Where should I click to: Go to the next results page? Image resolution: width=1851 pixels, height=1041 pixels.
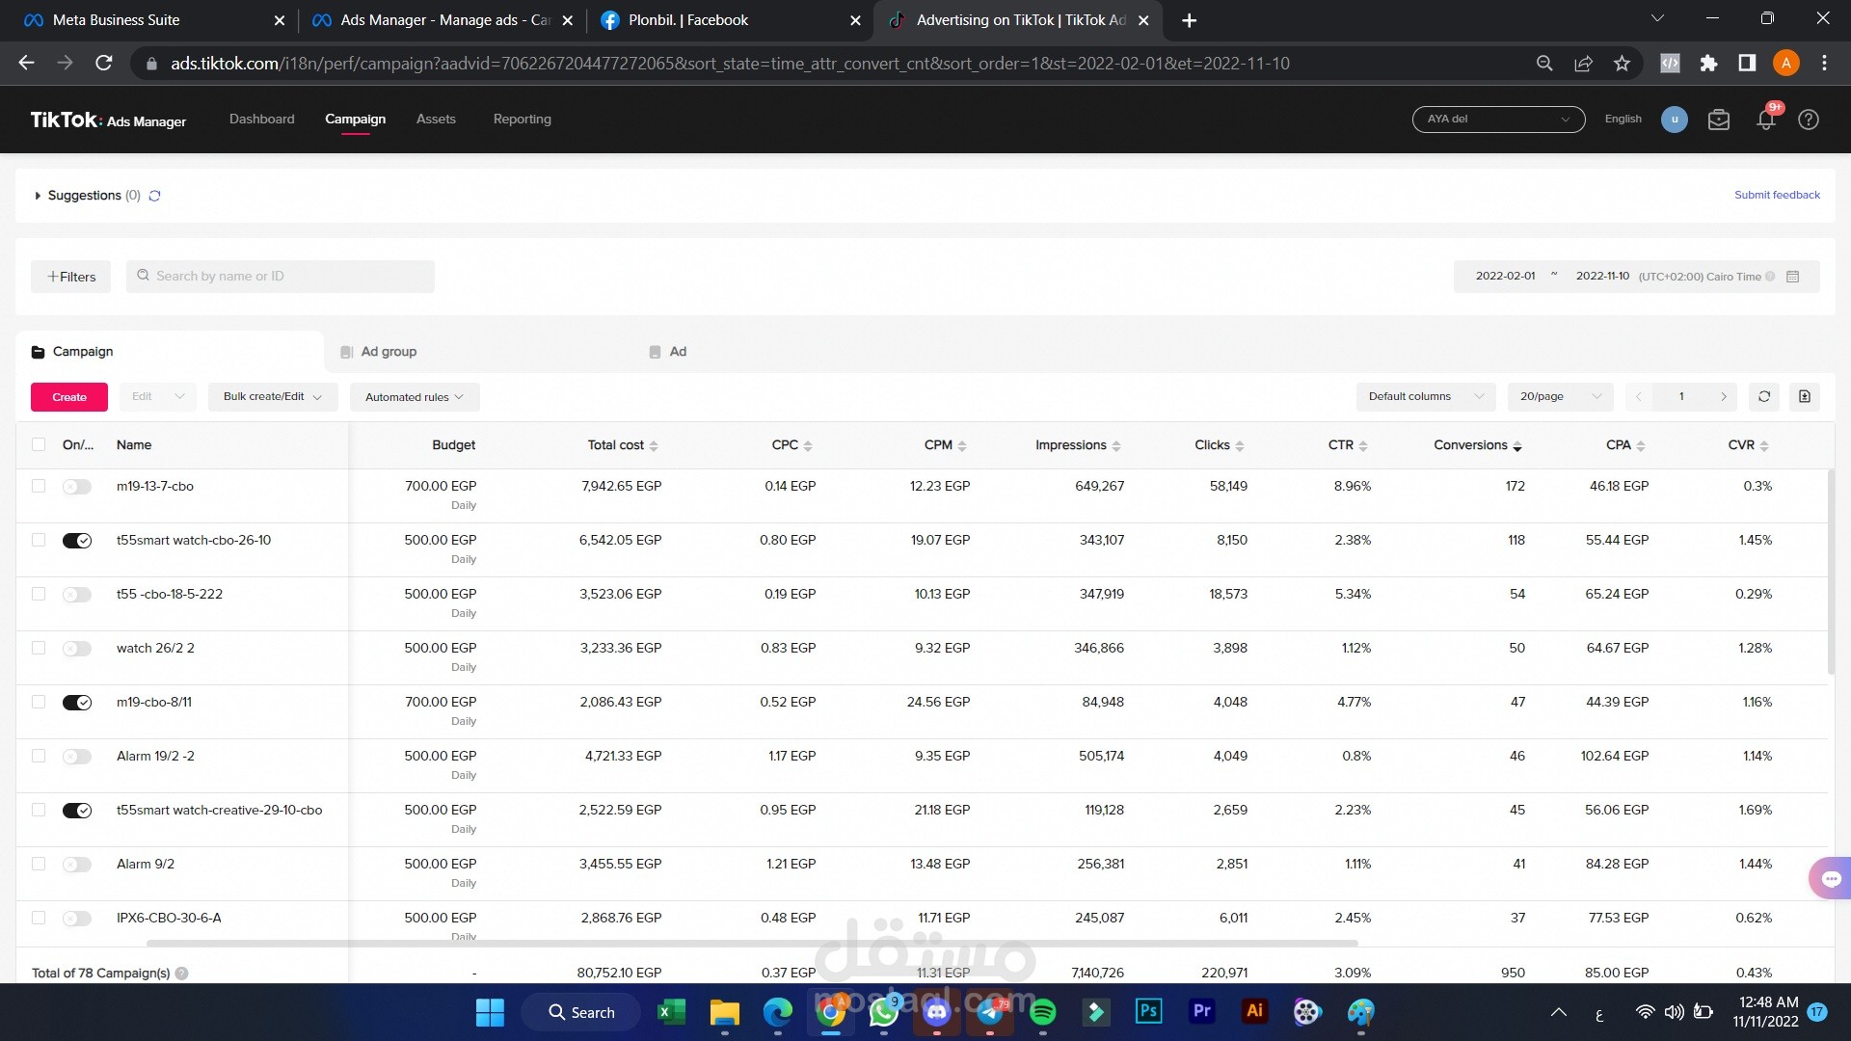(x=1724, y=397)
